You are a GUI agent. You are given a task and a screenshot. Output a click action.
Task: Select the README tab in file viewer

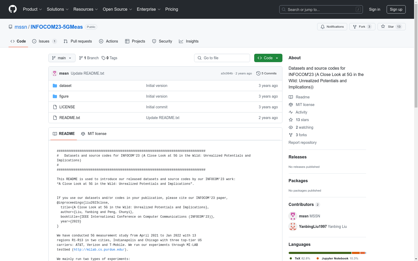click(64, 134)
